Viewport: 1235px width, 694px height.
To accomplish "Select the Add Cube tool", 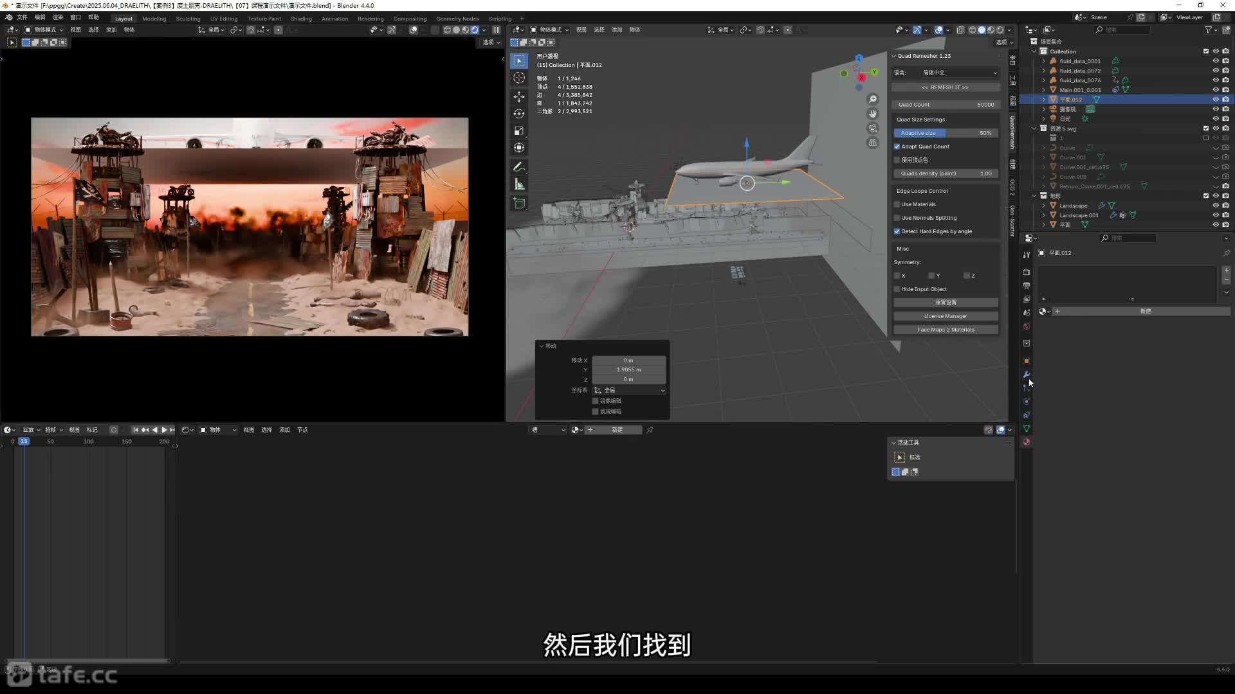I will coord(519,204).
